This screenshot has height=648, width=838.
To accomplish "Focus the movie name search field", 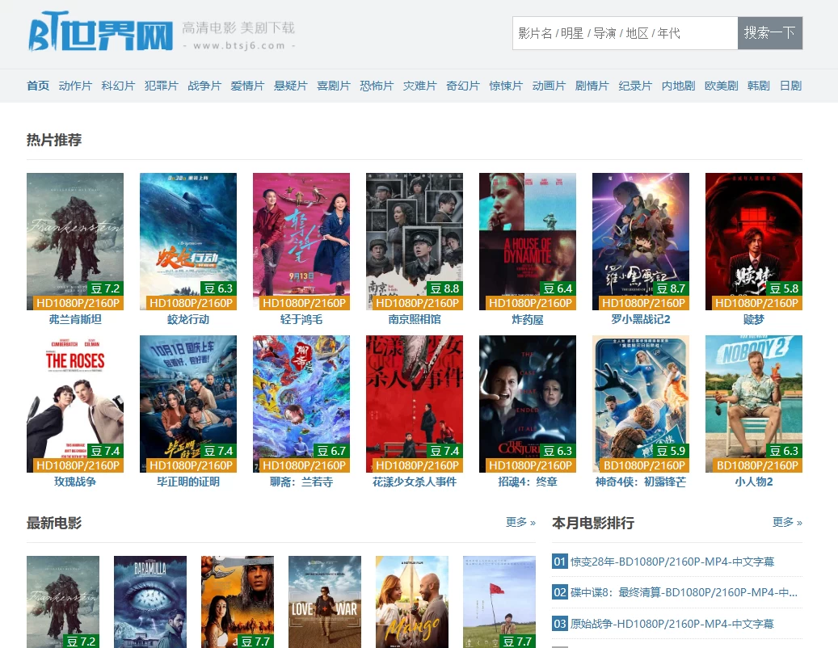I will tap(625, 33).
